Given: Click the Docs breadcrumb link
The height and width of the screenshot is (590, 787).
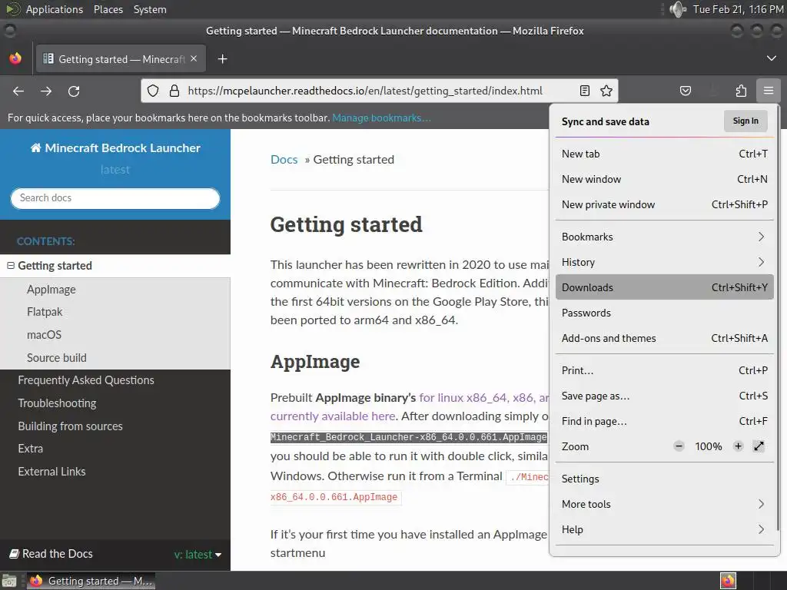Looking at the screenshot, I should [x=284, y=160].
